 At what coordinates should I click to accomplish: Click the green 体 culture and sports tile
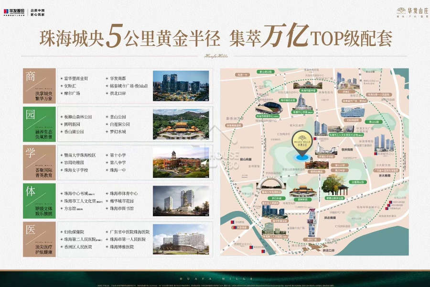(39, 201)
